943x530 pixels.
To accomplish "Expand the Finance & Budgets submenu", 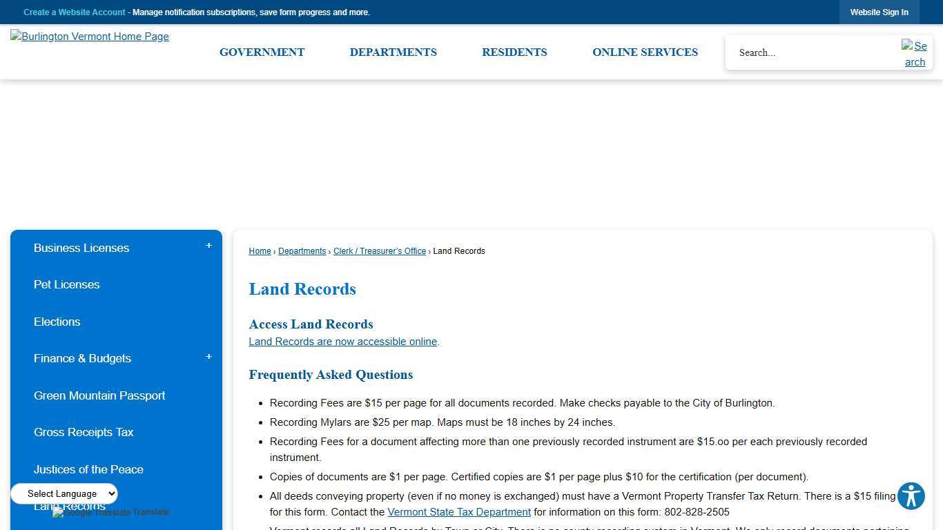I will pyautogui.click(x=208, y=357).
